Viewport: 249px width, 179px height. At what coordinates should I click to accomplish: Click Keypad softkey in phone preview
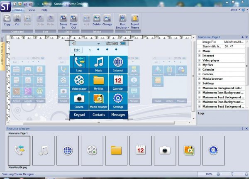point(79,115)
